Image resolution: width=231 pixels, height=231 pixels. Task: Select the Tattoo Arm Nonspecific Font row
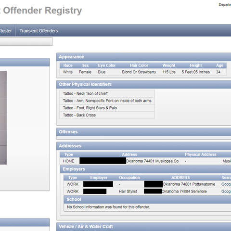[107, 101]
